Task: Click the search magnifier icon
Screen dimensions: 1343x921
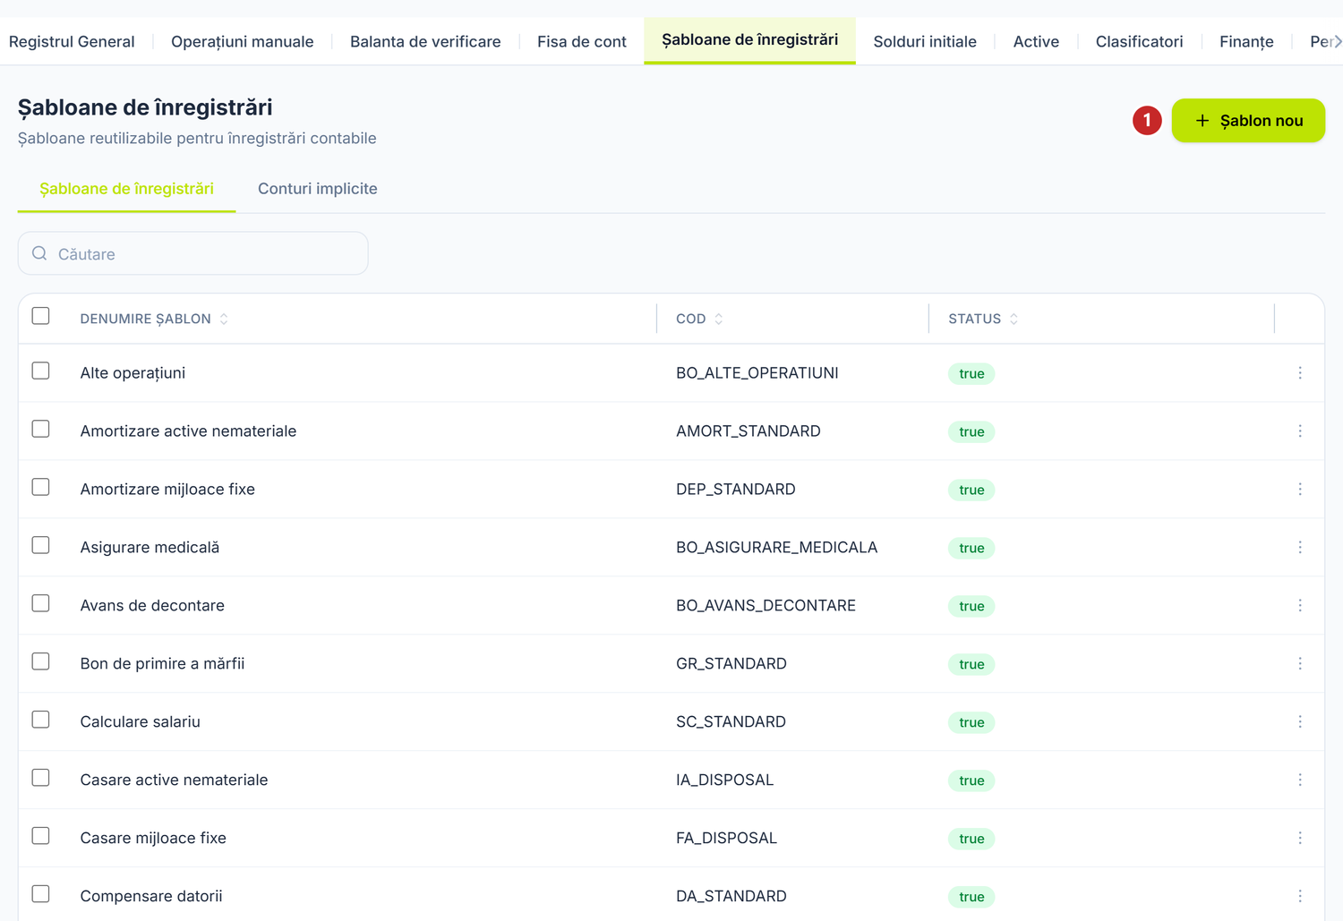Action: [39, 254]
